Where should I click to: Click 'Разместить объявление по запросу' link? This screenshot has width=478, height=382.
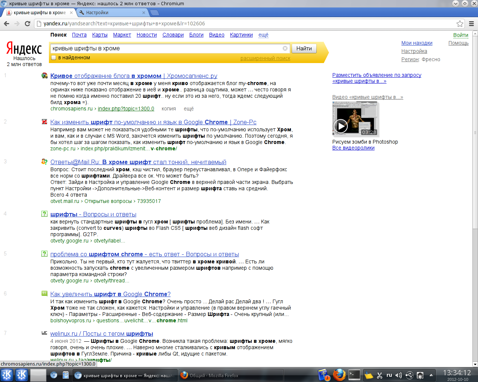(377, 78)
